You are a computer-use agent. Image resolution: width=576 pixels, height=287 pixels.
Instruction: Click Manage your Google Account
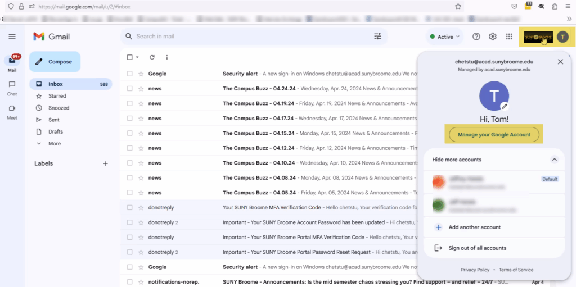click(x=494, y=135)
